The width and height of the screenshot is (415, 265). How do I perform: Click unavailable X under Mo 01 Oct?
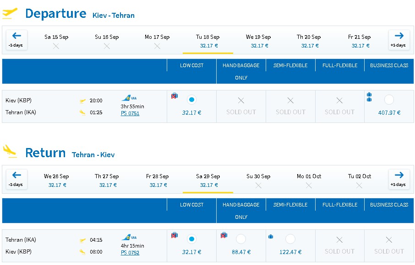point(309,185)
